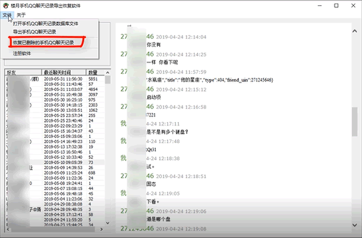Click chat timestamp 2019-04-24 12:14:04
The height and width of the screenshot is (238, 362).
(x=181, y=37)
